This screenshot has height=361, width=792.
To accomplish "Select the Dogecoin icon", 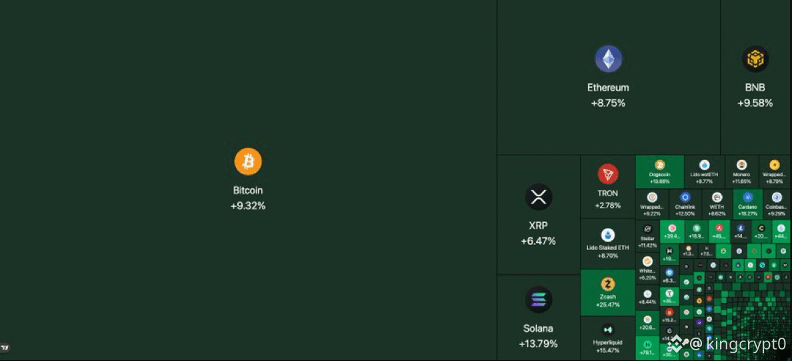I will pos(659,165).
